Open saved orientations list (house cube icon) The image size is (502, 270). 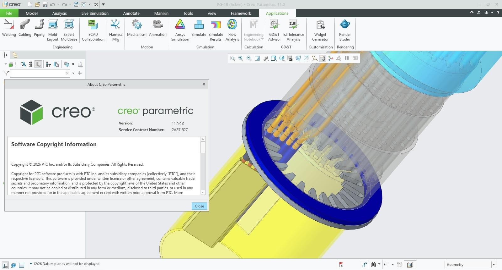(282, 58)
